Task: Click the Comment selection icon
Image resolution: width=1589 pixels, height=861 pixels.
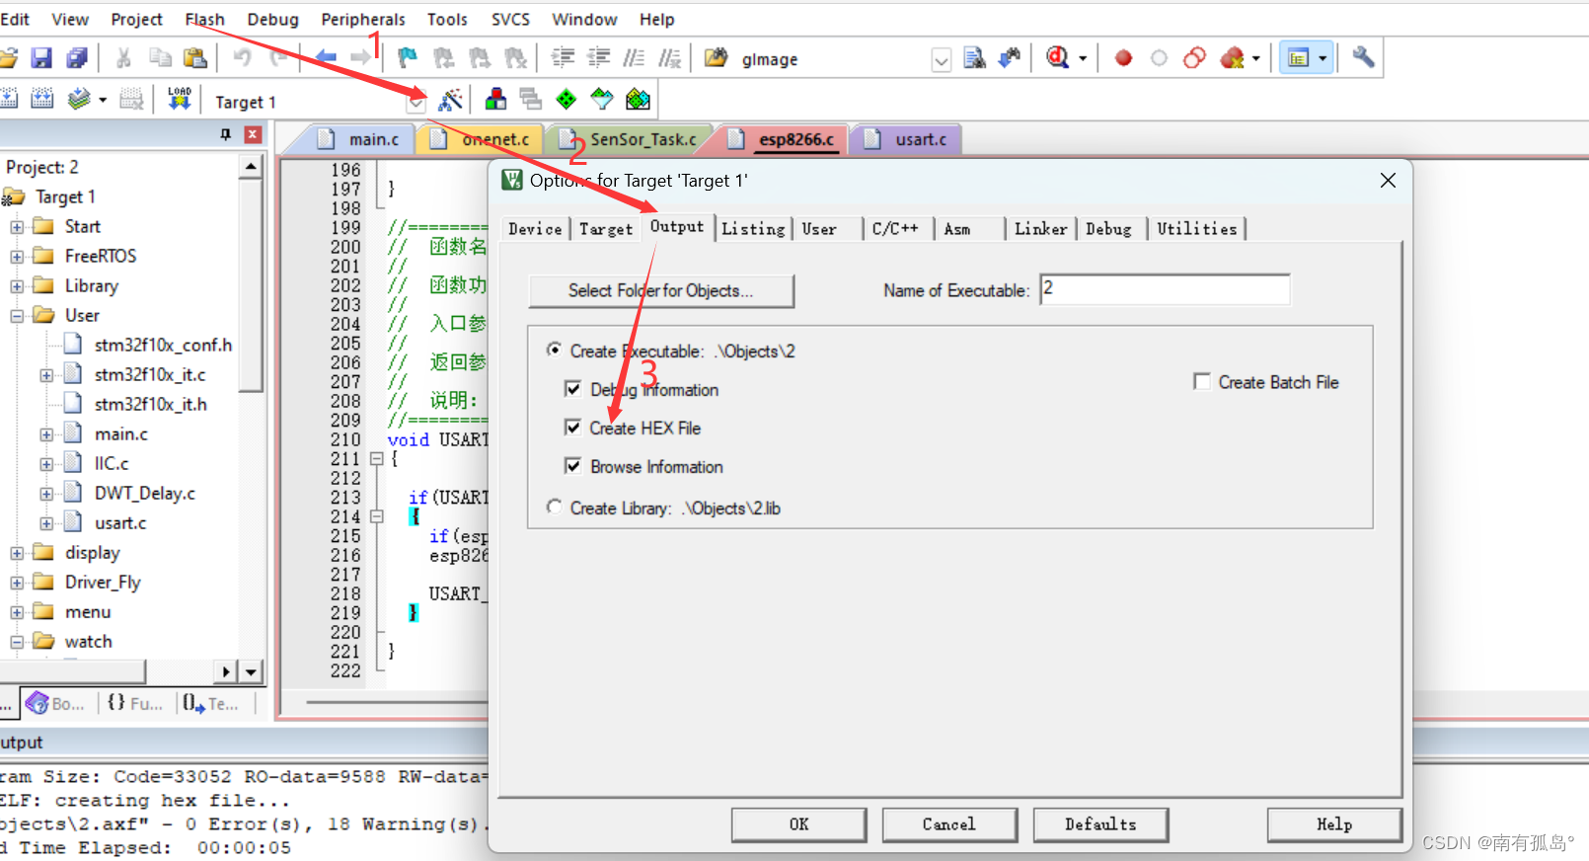Action: [x=634, y=58]
